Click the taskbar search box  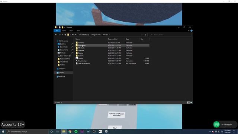coord(27,131)
